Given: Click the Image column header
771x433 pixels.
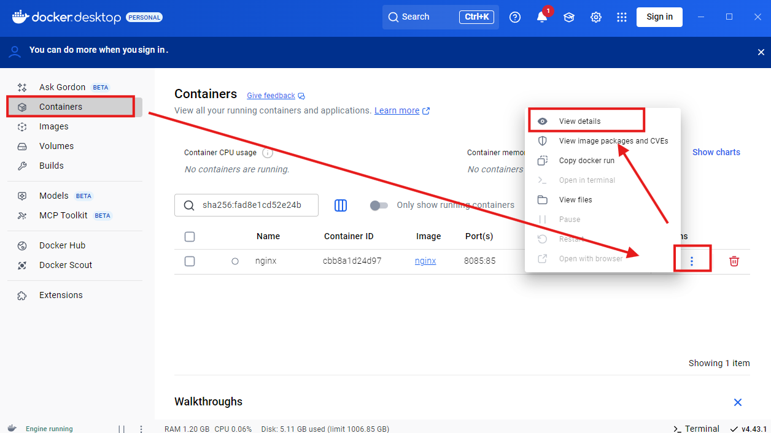Looking at the screenshot, I should click(x=428, y=236).
